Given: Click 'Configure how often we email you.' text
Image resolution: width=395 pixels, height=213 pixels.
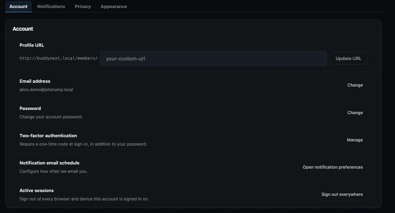Looking at the screenshot, I should (53, 171).
